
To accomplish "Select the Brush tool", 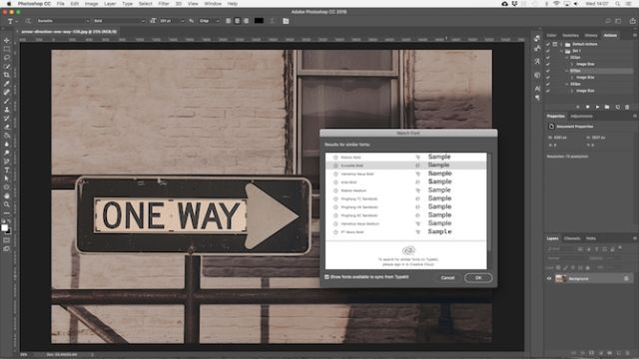I will 7,101.
